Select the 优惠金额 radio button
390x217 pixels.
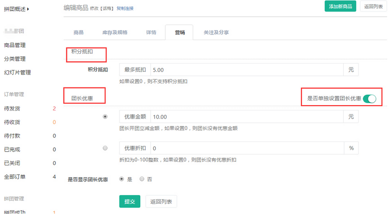click(x=105, y=117)
